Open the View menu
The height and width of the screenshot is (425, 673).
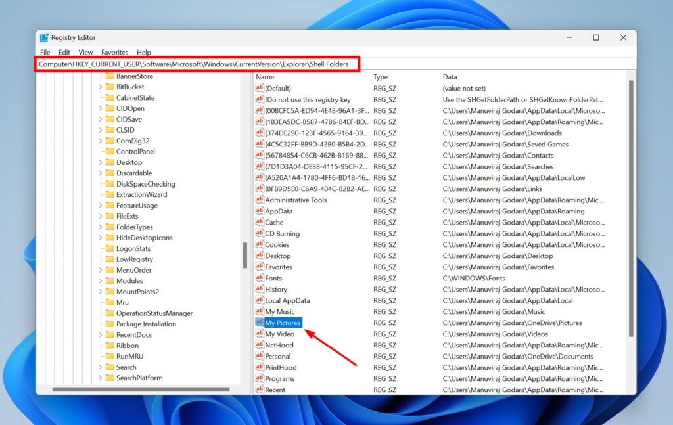point(85,52)
